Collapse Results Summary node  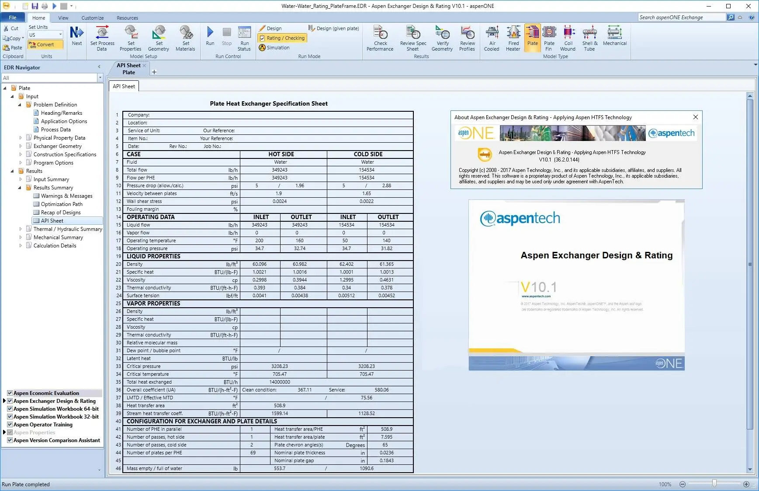[20, 188]
